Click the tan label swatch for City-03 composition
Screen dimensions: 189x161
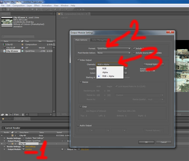[22, 44]
